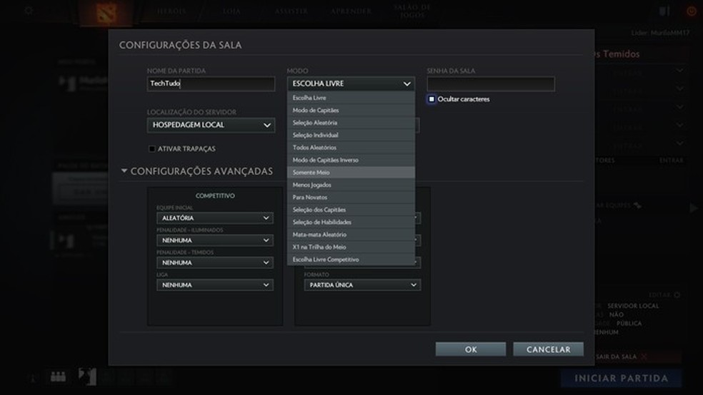Click the Cancelar button

(548, 349)
